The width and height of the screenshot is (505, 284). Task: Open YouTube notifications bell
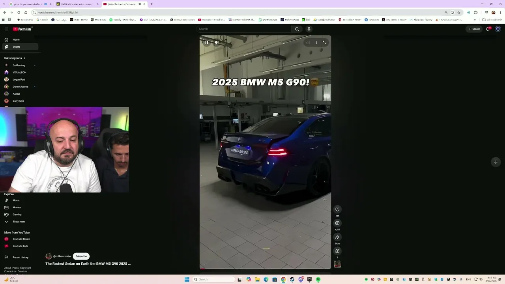tap(488, 29)
